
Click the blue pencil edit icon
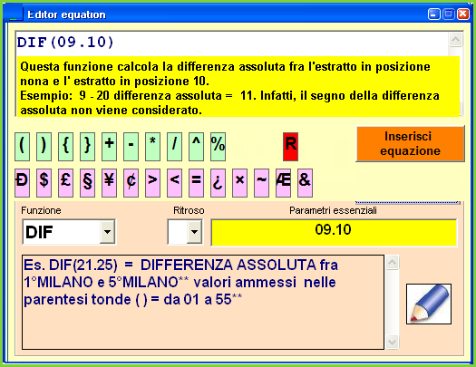click(429, 304)
